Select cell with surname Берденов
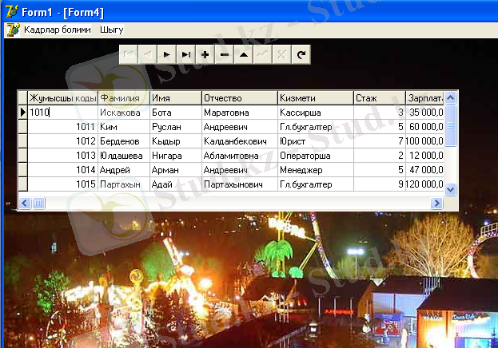Image resolution: width=498 pixels, height=348 pixels. pyautogui.click(x=124, y=141)
